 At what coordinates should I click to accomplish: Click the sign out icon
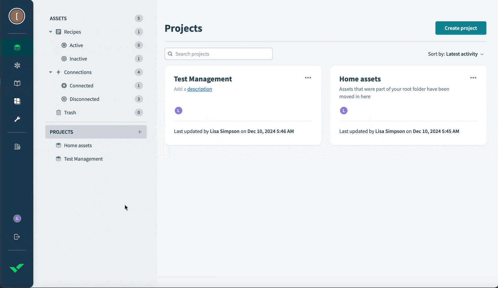(17, 237)
